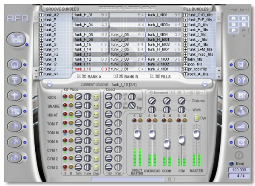The image size is (255, 186).
Task: Open the full drum kit page icon
Action: click(x=17, y=39)
